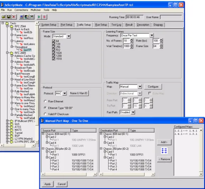Screen dimensions: 205x189
Task: Toggle the 64 frame size checkbox
Action: (54, 41)
